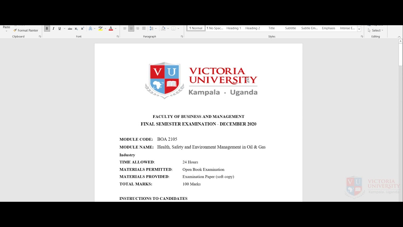Justify the paragraph text

tap(144, 29)
